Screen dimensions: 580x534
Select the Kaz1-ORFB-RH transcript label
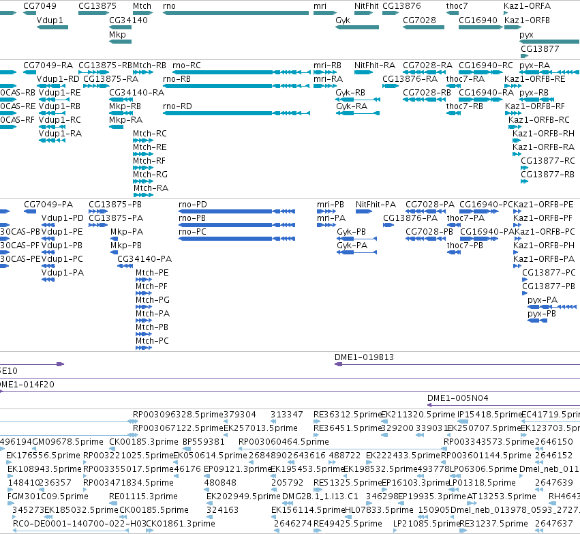coord(543,134)
